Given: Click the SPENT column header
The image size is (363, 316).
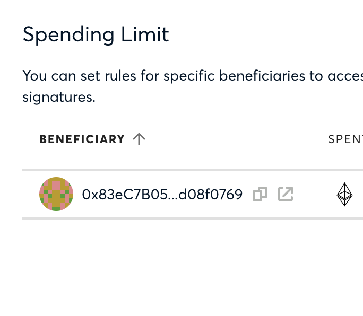Looking at the screenshot, I should [x=345, y=139].
